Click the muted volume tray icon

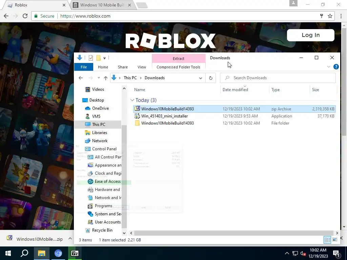tap(303, 253)
